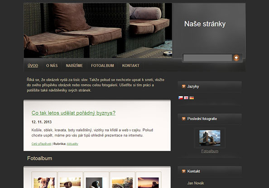Open article 'Co tak letos udělat pořádný byznys?'
Screen dimensions: 269x188
(73, 113)
